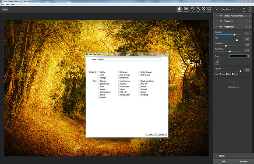254x164 pixels.
Task: Check the Vintage category
Action: click(99, 78)
